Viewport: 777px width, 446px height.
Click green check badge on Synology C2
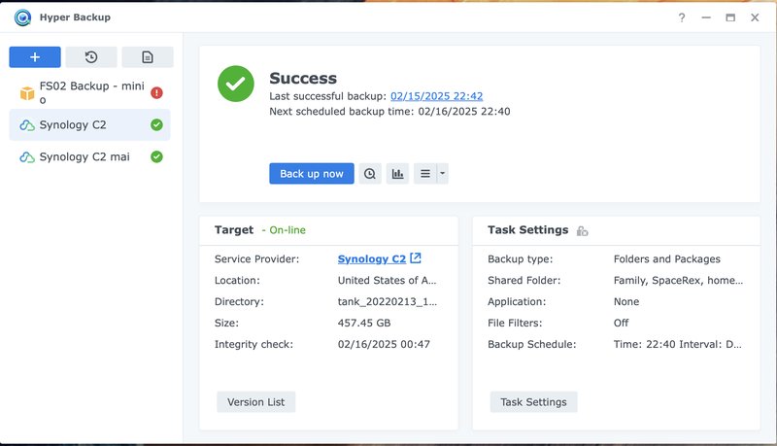point(156,125)
